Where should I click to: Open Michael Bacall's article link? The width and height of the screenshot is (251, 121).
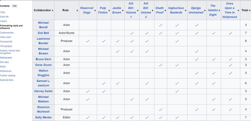click(x=43, y=25)
